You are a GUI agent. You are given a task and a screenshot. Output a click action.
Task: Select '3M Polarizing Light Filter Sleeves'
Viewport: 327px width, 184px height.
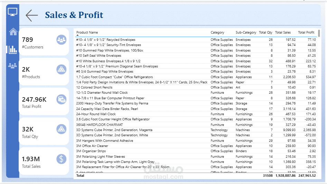(196, 156)
